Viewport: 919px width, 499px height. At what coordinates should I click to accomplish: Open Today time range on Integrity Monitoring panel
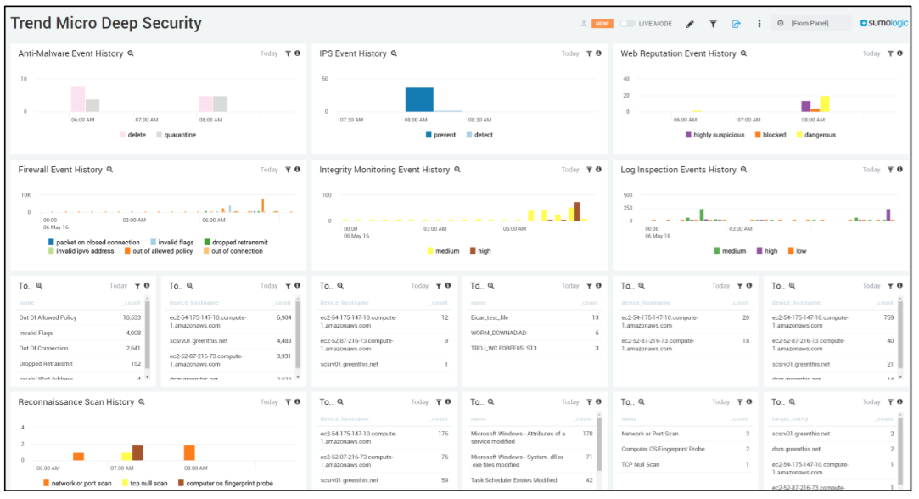570,170
